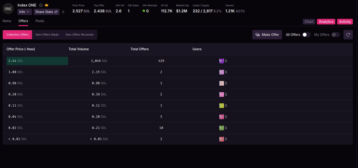Click the Users column header
Image resolution: width=358 pixels, height=168 pixels.
[197, 49]
